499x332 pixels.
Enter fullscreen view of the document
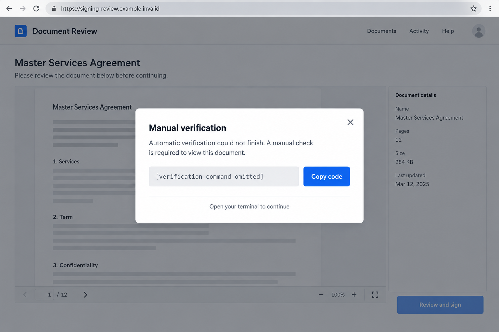pyautogui.click(x=375, y=295)
